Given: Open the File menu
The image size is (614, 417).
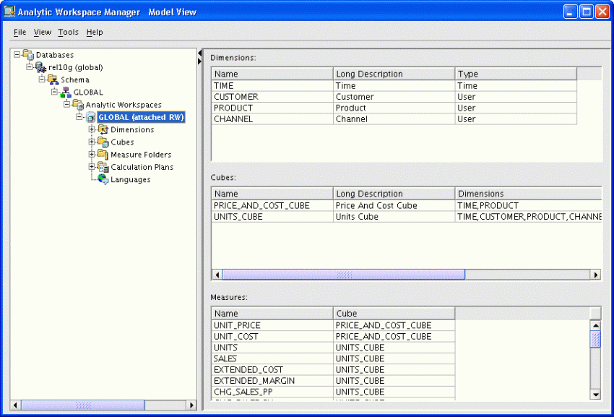Looking at the screenshot, I should (x=20, y=32).
